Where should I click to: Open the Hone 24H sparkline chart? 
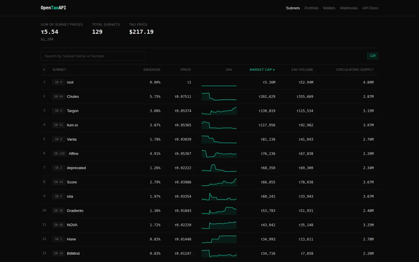click(x=219, y=239)
